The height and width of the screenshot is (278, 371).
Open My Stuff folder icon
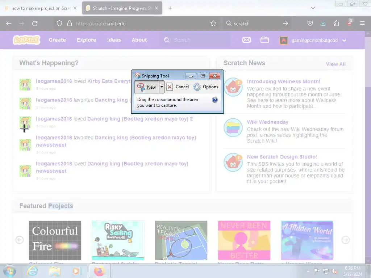tap(264, 40)
